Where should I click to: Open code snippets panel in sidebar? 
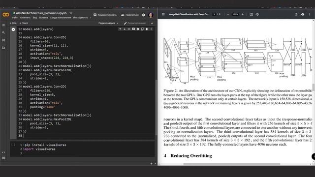coord(3,152)
